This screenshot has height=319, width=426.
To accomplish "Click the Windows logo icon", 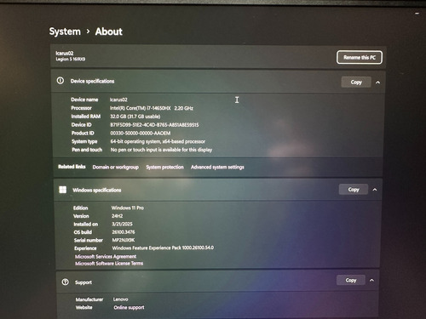I will click(63, 190).
